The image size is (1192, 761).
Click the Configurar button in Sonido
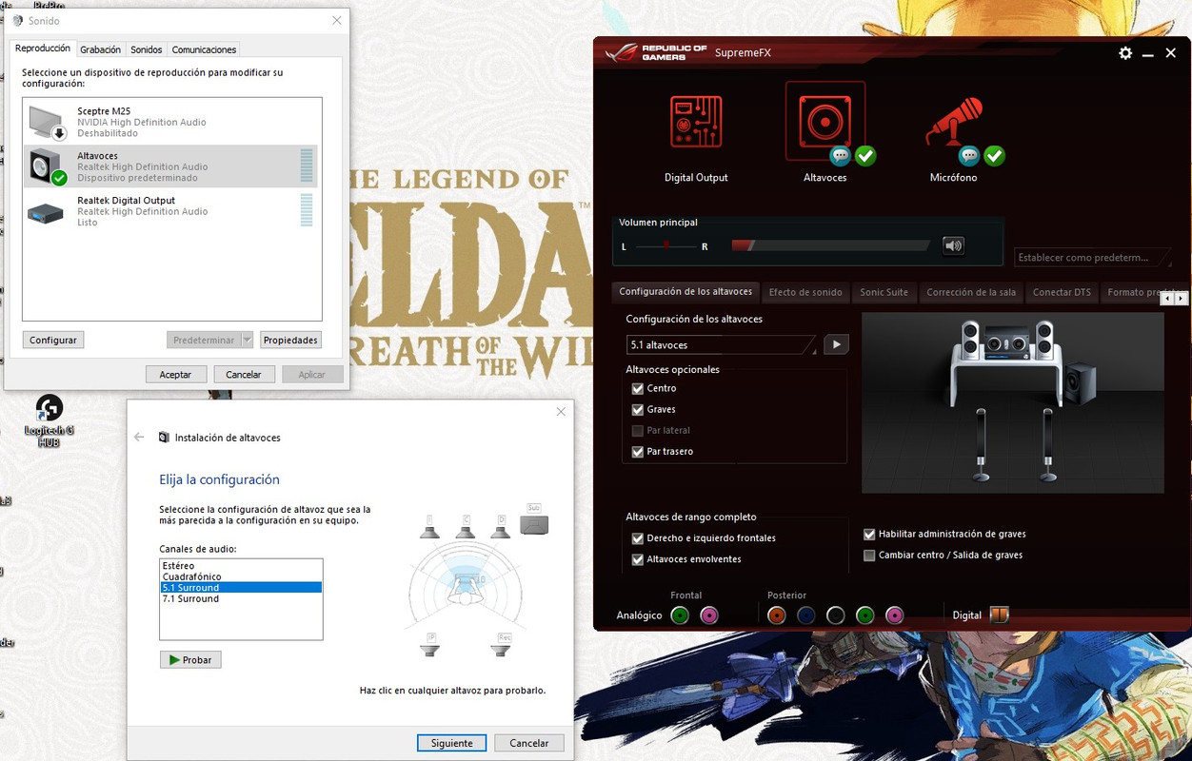[x=53, y=340]
